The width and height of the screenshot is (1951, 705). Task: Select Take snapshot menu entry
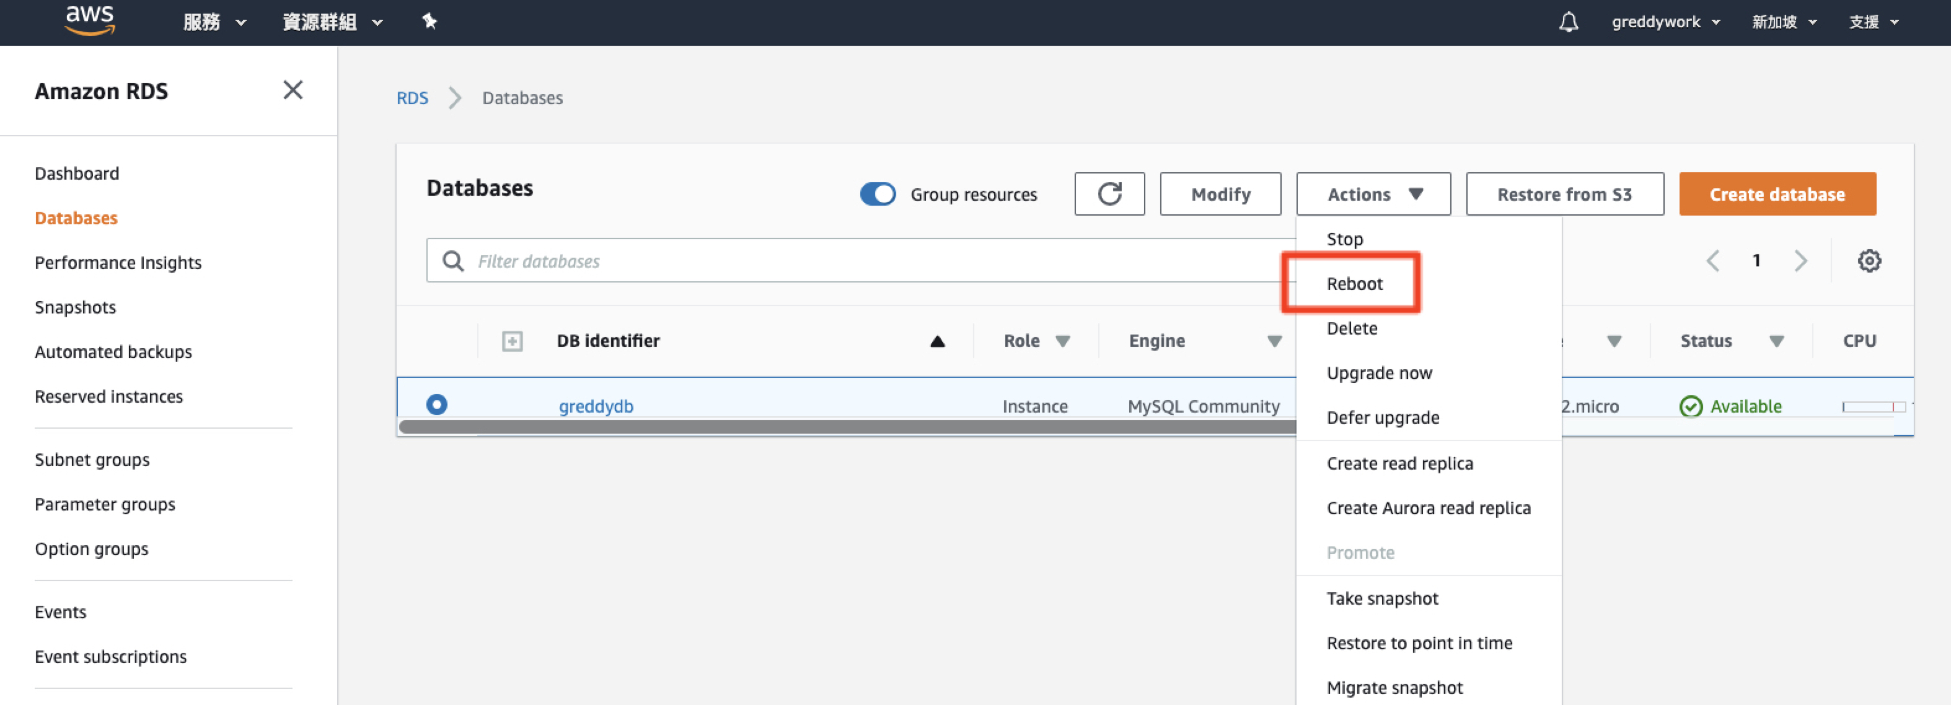pos(1381,598)
